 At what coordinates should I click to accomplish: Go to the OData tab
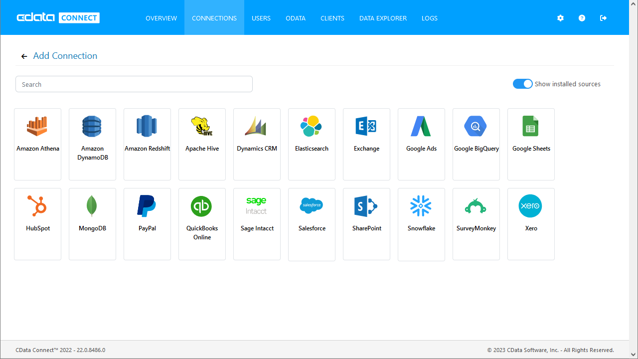point(296,18)
